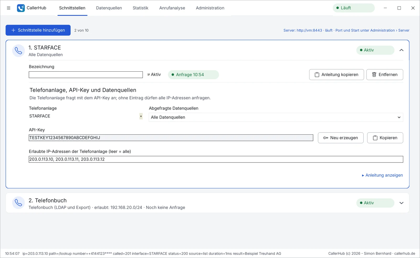
Task: Generate new key with Neu erzeugen
Action: coord(340,138)
